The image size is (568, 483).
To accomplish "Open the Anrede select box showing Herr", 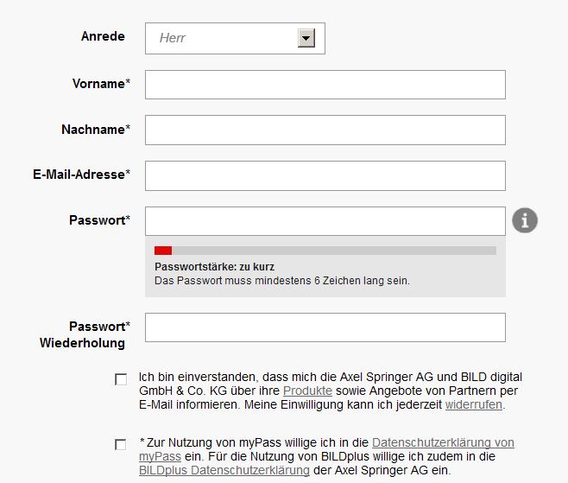I will (x=235, y=38).
